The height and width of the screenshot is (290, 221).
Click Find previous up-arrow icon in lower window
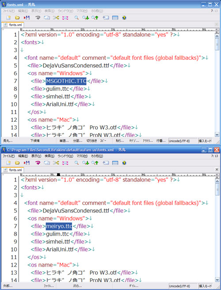[95, 163]
